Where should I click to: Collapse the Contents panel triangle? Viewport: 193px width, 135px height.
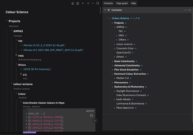105,10
